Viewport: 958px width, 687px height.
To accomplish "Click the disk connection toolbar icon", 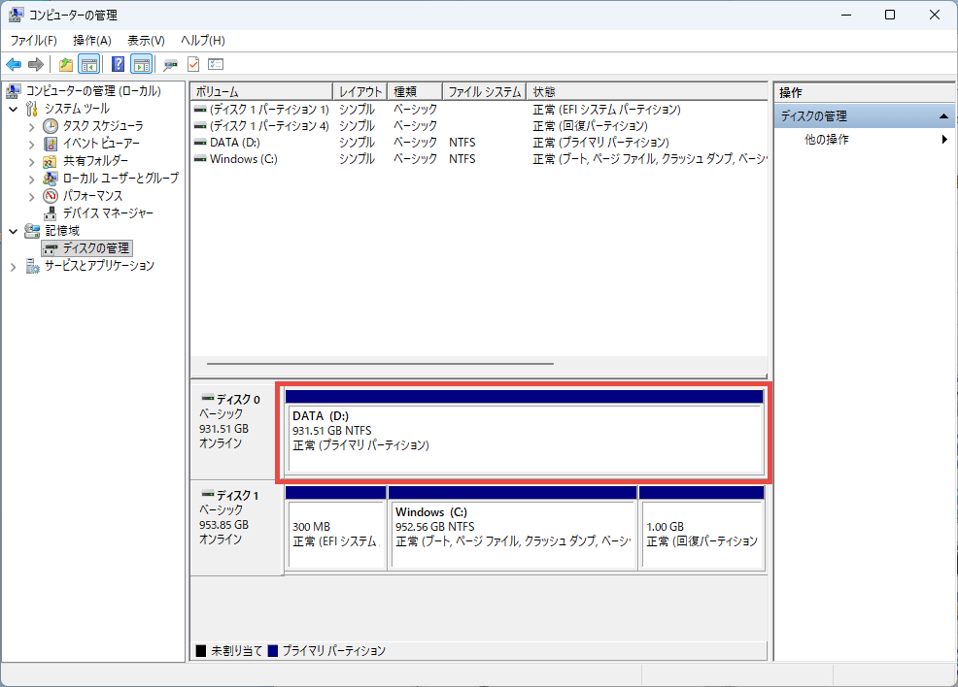I will 171,65.
